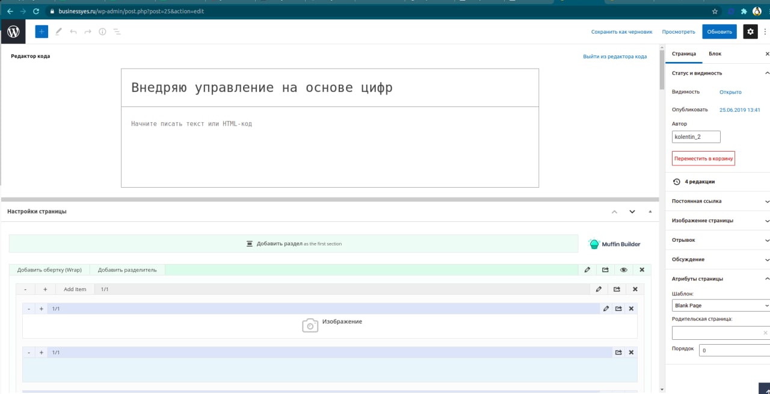
Task: Increase wrap size with plus button
Action: click(45, 289)
